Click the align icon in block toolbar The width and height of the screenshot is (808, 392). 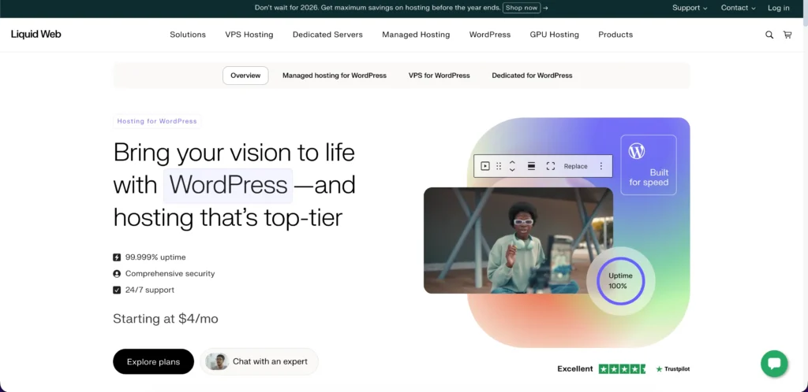(x=531, y=166)
